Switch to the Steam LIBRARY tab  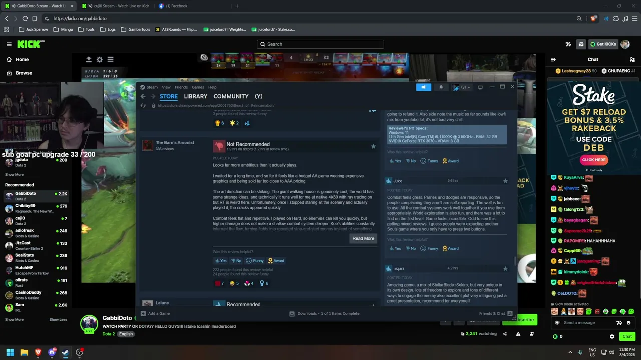[195, 96]
